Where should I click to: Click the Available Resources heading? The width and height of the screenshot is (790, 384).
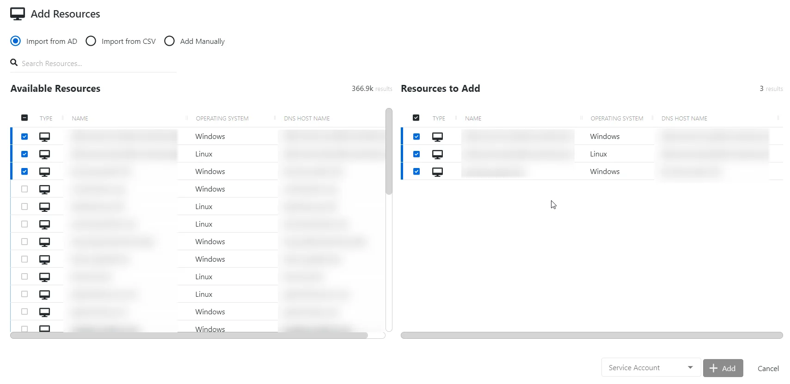click(55, 89)
